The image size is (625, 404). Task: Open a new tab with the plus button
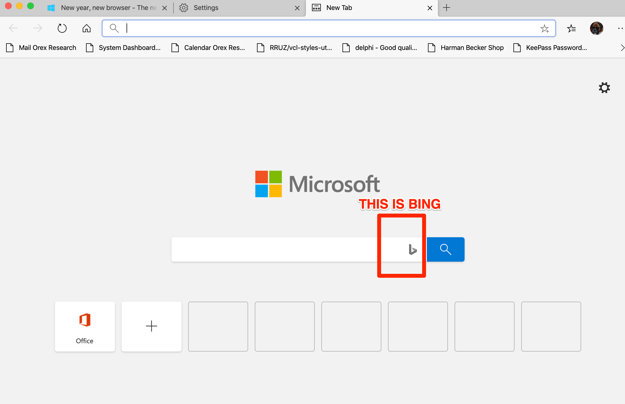click(x=446, y=8)
